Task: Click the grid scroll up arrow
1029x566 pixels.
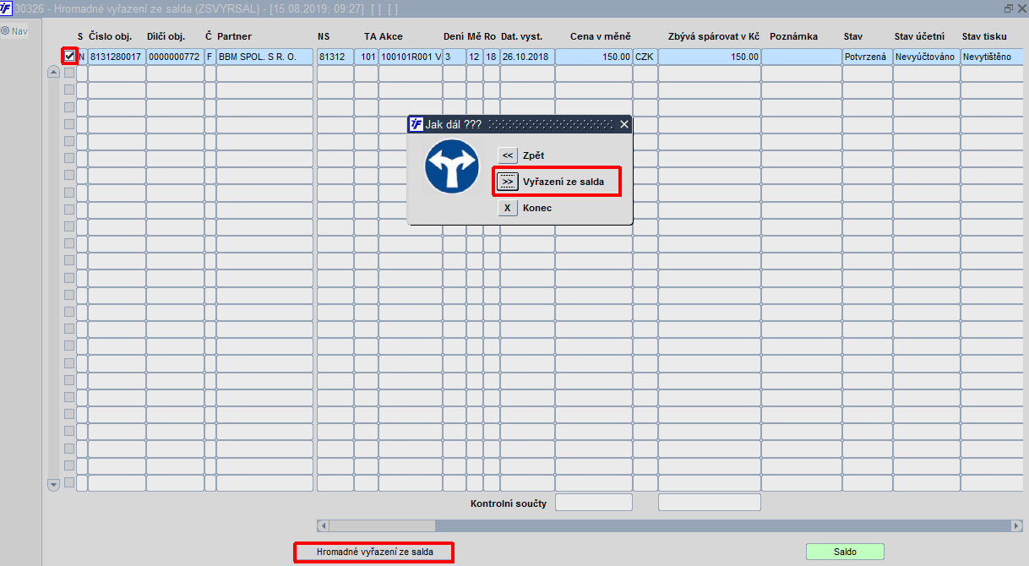Action: (54, 73)
